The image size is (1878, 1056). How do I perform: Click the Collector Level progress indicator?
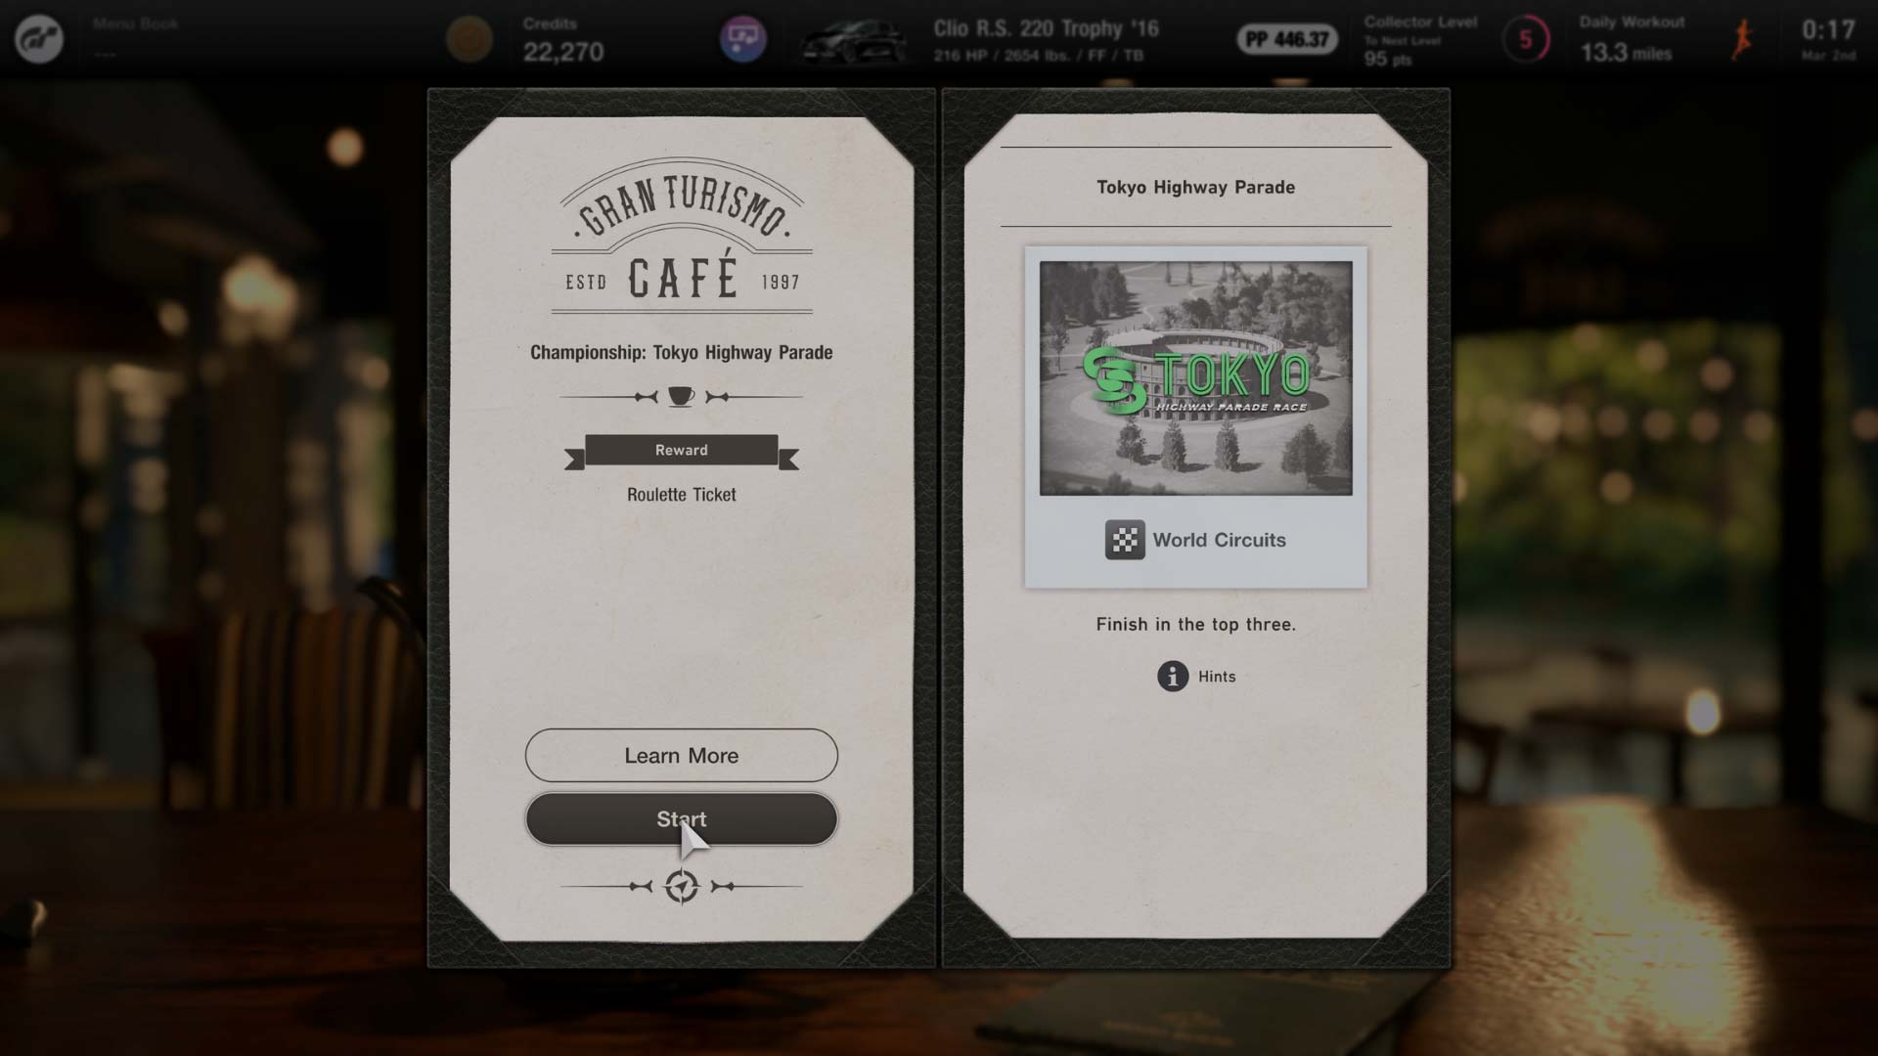[1527, 39]
